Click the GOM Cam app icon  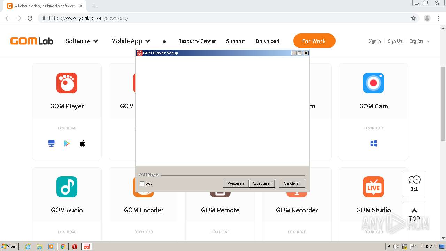pyautogui.click(x=374, y=83)
